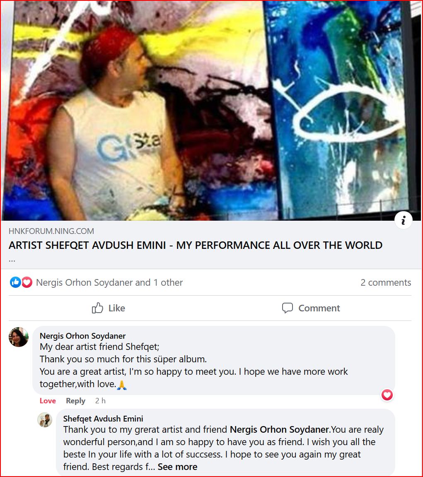423x477 pixels.
Task: Click the Comment button
Action: 311,308
